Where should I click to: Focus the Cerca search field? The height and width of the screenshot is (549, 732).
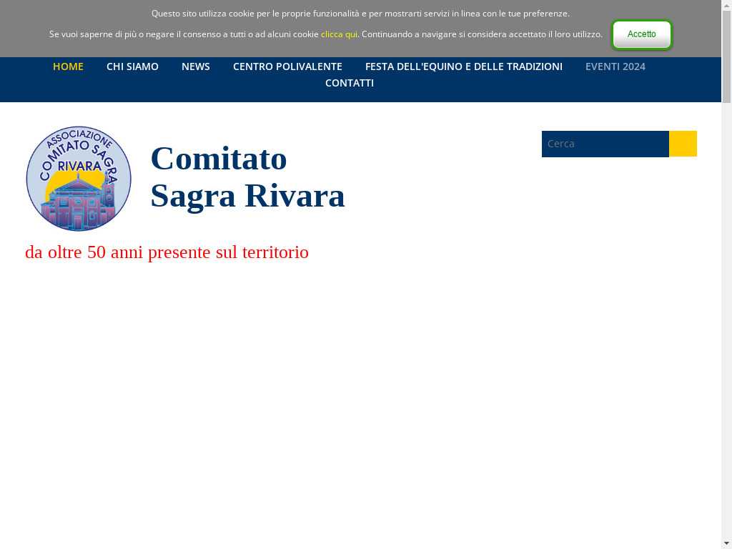point(605,144)
